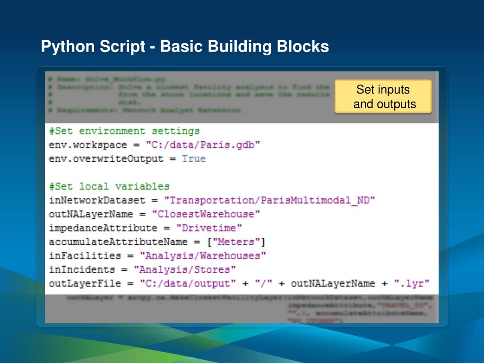Click the '#Set environment settings' comment line

click(x=124, y=131)
